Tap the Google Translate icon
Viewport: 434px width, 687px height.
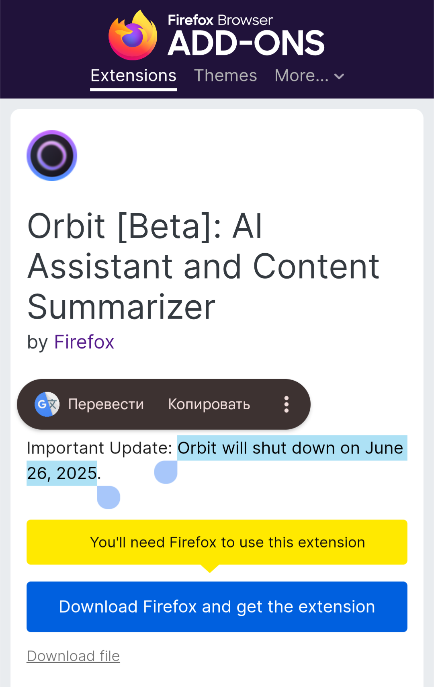click(47, 404)
